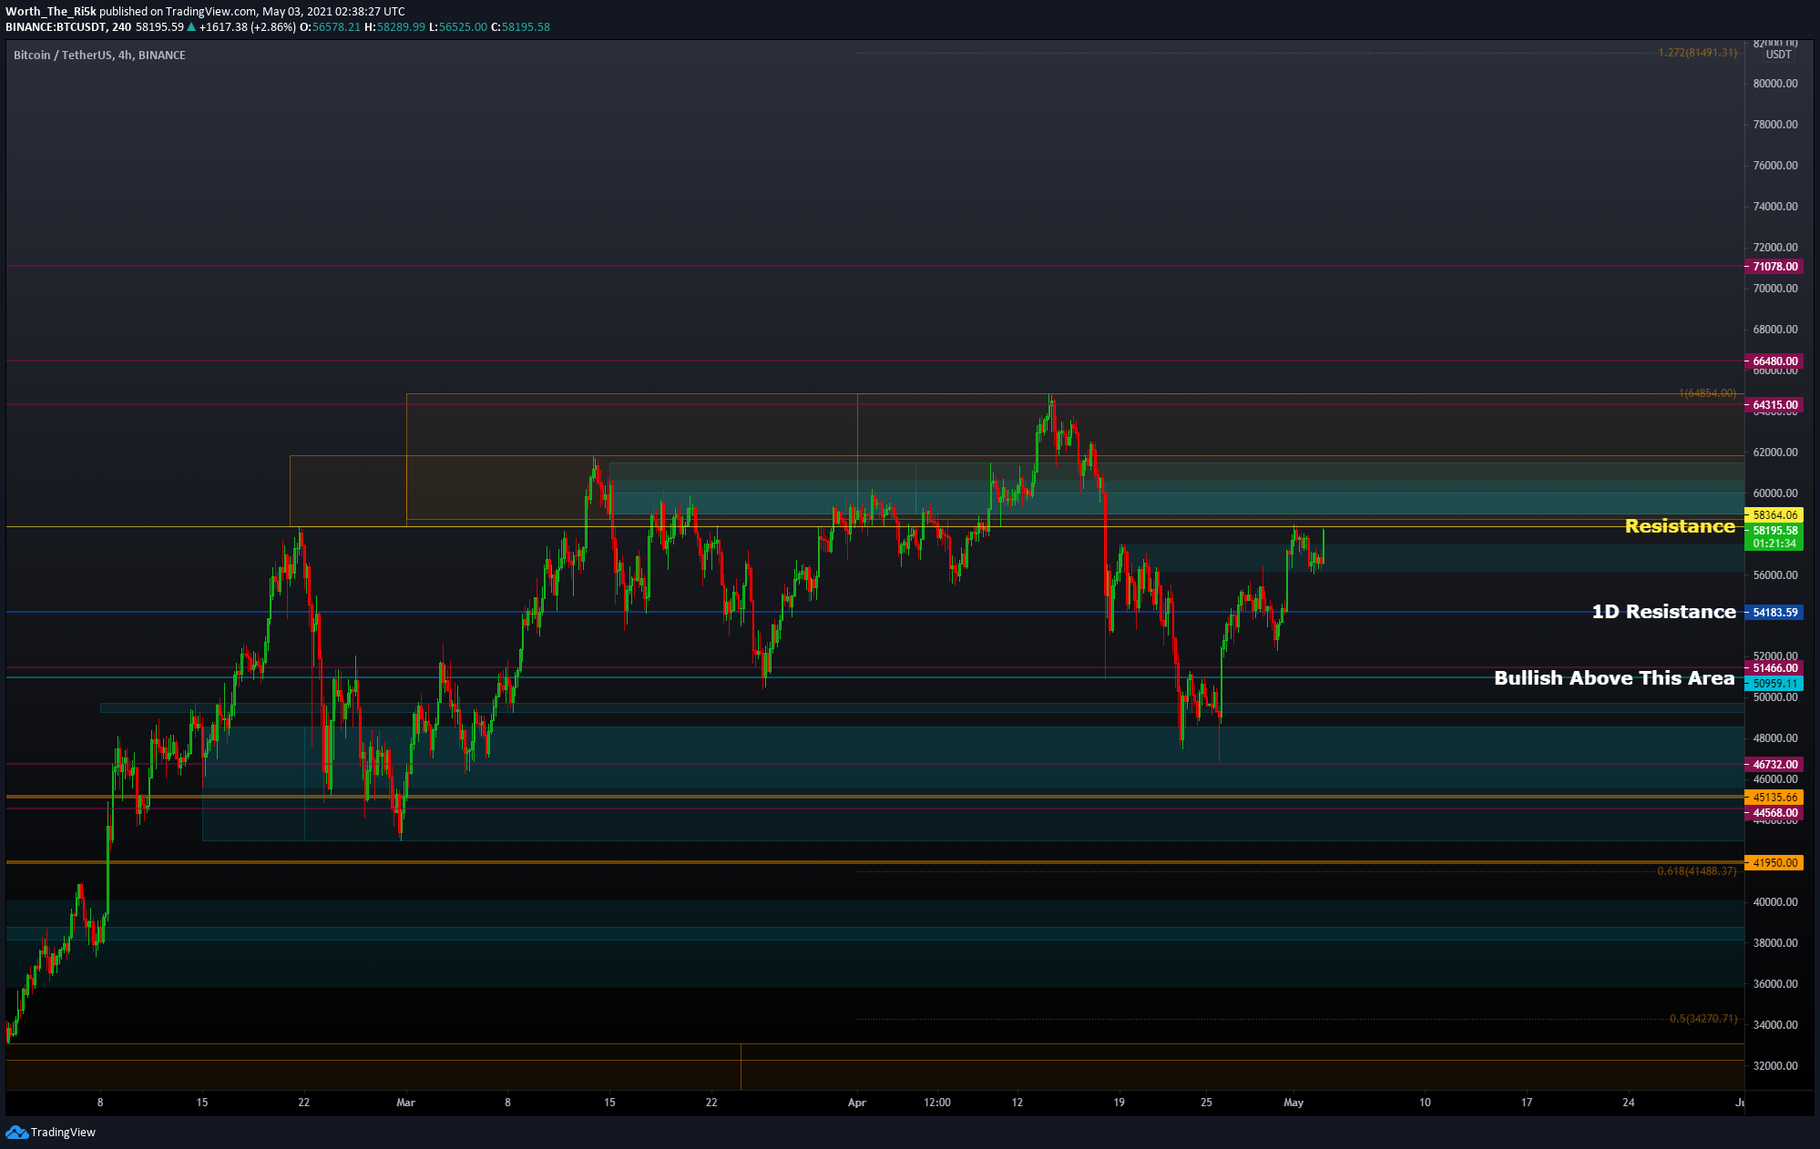The image size is (1820, 1149).
Task: Click the USDT currency label on price scale
Action: [x=1779, y=55]
